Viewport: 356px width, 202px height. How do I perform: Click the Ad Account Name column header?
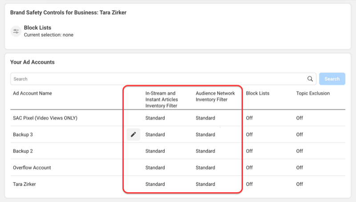tap(32, 93)
